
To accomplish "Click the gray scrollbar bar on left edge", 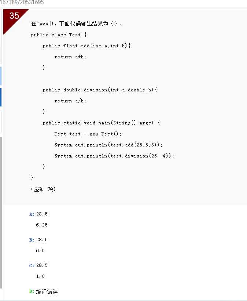I will [1, 213].
